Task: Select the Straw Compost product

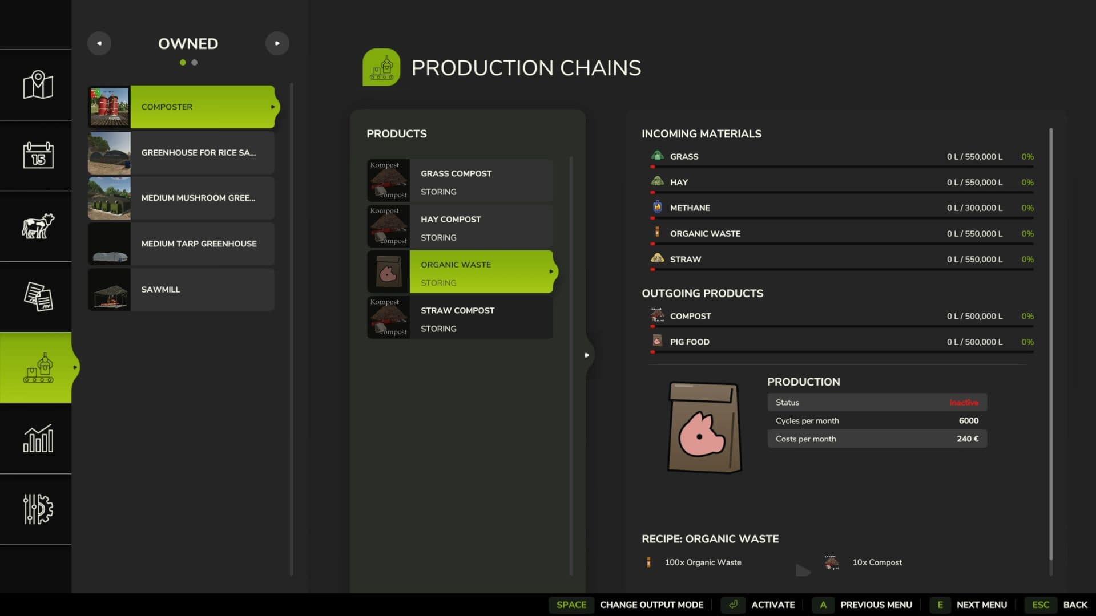Action: [460, 318]
